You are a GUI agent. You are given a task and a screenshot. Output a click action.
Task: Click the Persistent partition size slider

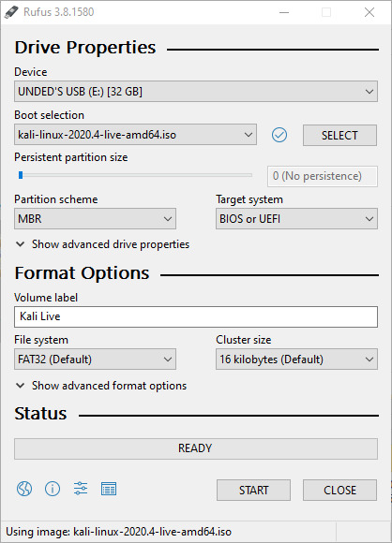(x=135, y=175)
